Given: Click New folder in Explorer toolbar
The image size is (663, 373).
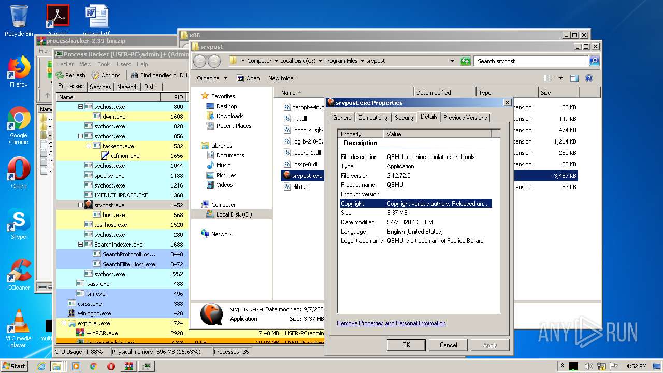Looking at the screenshot, I should [x=282, y=78].
